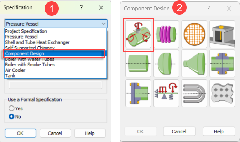Viewport: 240px width, 142px height.
Task: Pick the orange tubesheet layout icon
Action: pos(194,34)
